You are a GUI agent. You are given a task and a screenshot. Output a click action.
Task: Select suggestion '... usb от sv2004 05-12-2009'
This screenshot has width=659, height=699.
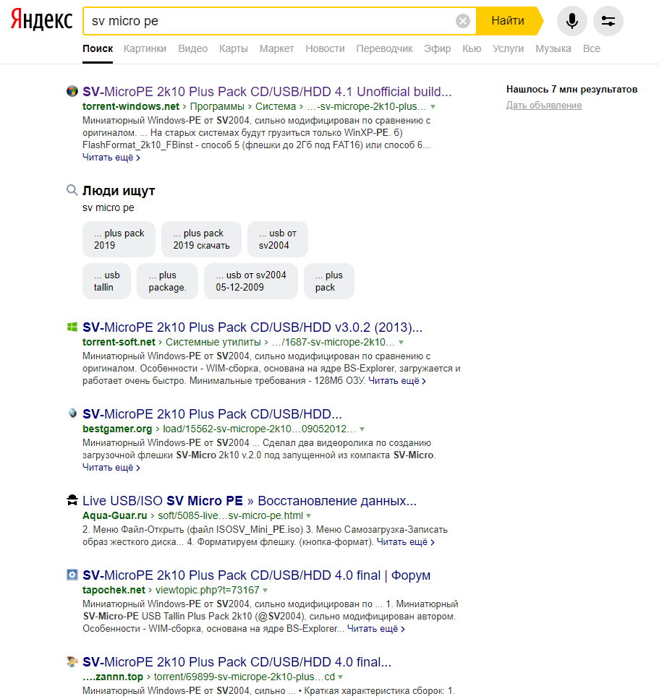click(251, 281)
